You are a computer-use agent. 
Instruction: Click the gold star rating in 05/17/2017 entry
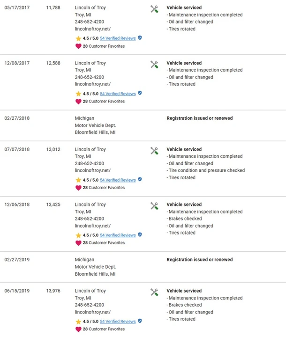[x=78, y=38]
